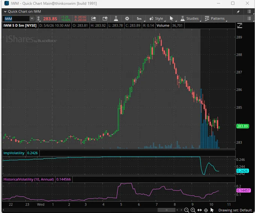Minimize the thinkorswim window

(218, 3)
